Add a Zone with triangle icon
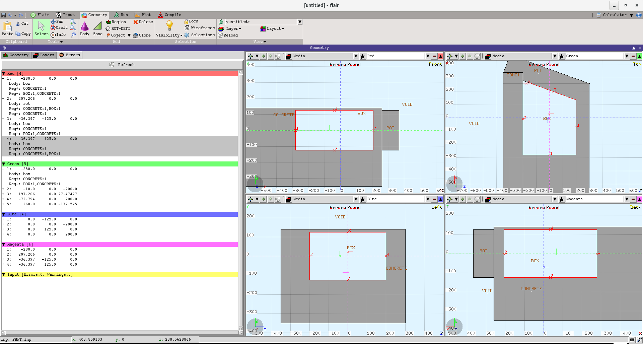The height and width of the screenshot is (344, 643). pos(98,28)
